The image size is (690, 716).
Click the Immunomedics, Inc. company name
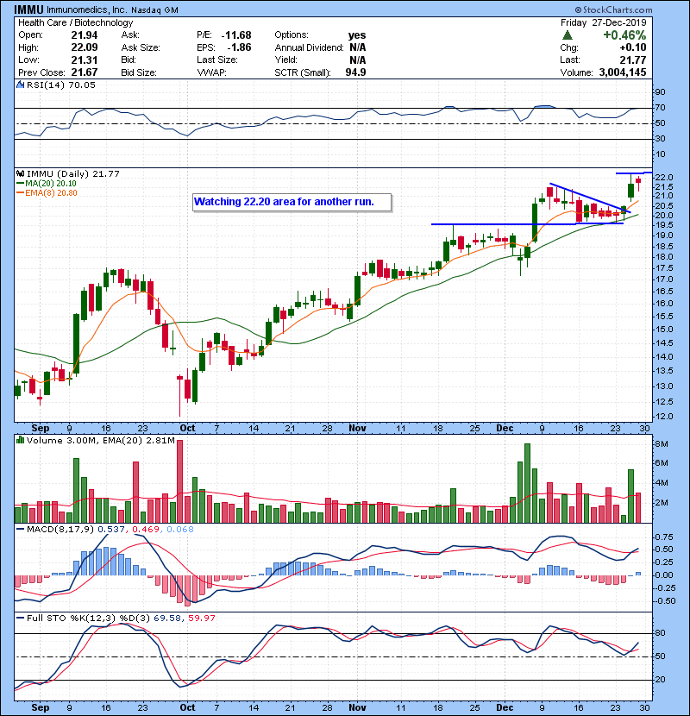pos(87,10)
